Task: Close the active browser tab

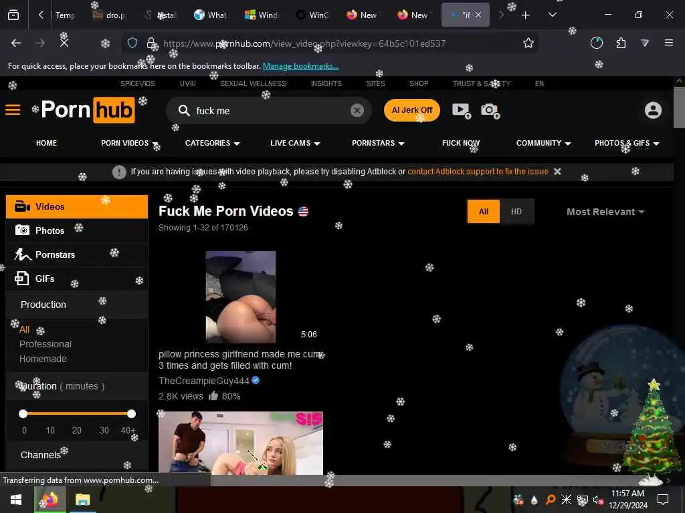Action: [x=478, y=15]
